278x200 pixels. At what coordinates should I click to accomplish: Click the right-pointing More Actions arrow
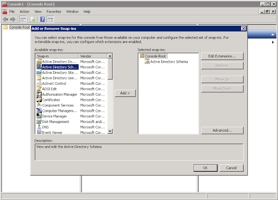pyautogui.click(x=273, y=42)
